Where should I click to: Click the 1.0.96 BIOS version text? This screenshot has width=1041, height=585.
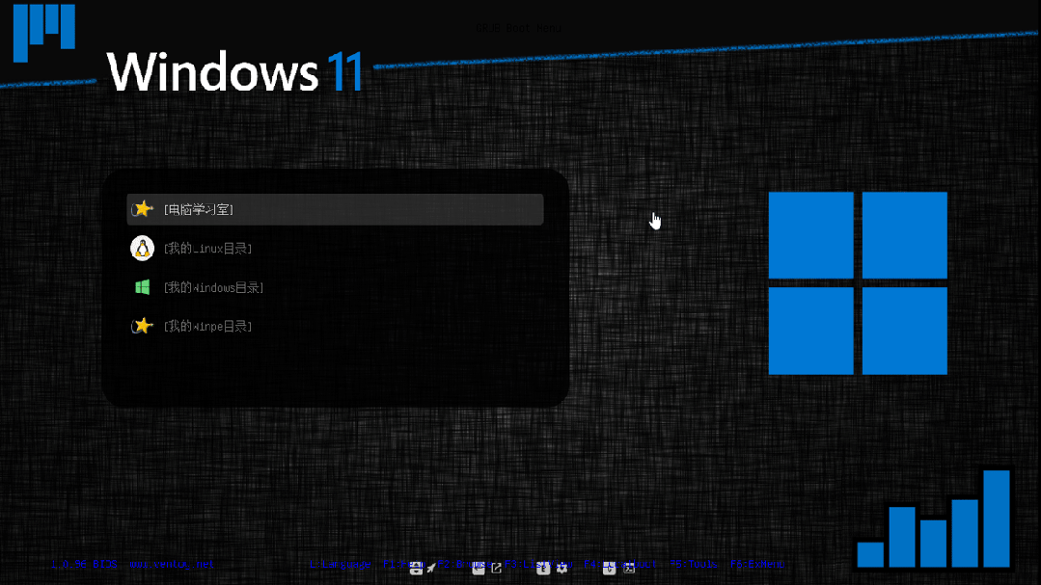coord(84,565)
